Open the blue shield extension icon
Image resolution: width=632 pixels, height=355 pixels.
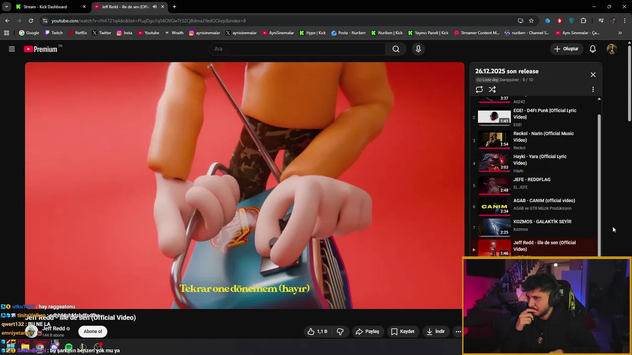[x=572, y=21]
